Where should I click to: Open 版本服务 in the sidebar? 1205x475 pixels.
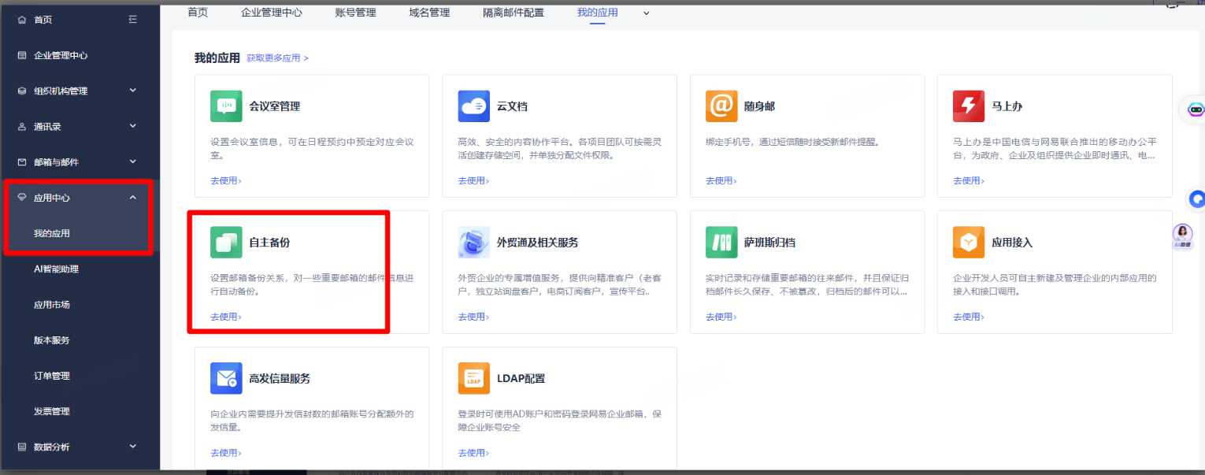[52, 340]
